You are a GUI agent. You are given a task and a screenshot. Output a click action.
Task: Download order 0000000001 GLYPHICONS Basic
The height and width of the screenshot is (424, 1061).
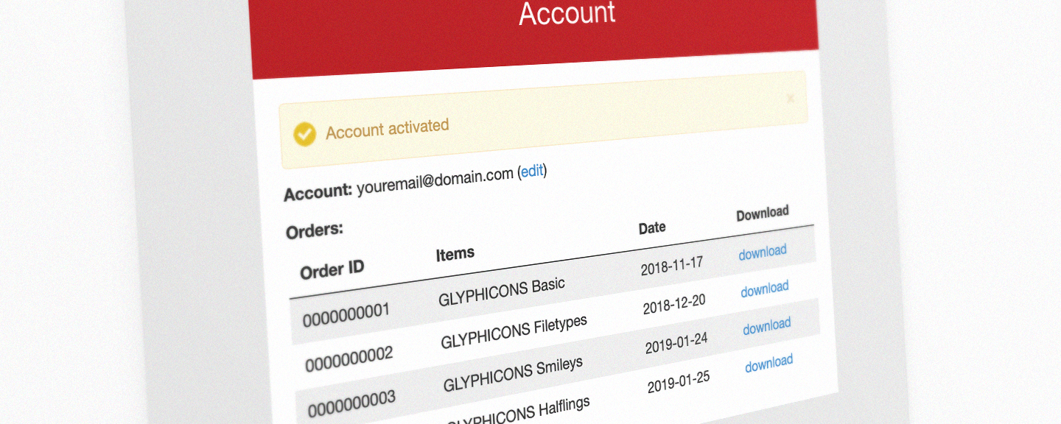point(763,252)
